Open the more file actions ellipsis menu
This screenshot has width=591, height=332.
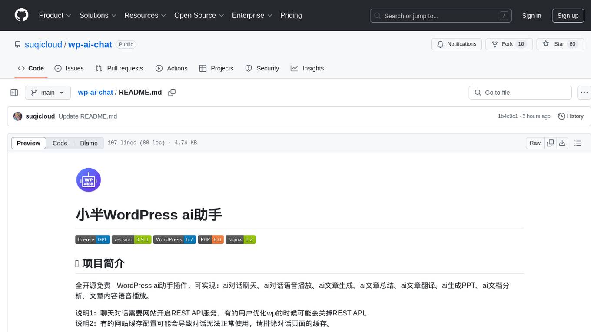[584, 93]
